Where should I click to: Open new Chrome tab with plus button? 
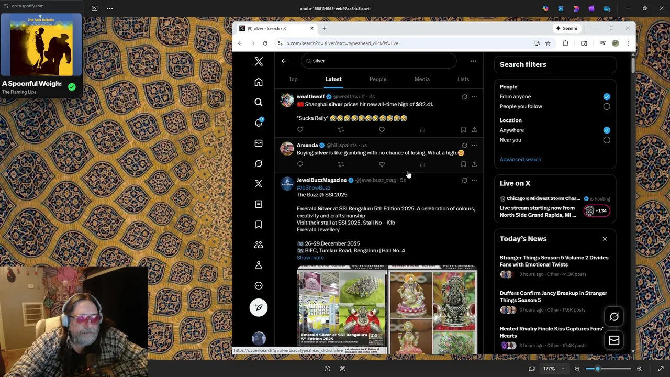click(325, 28)
